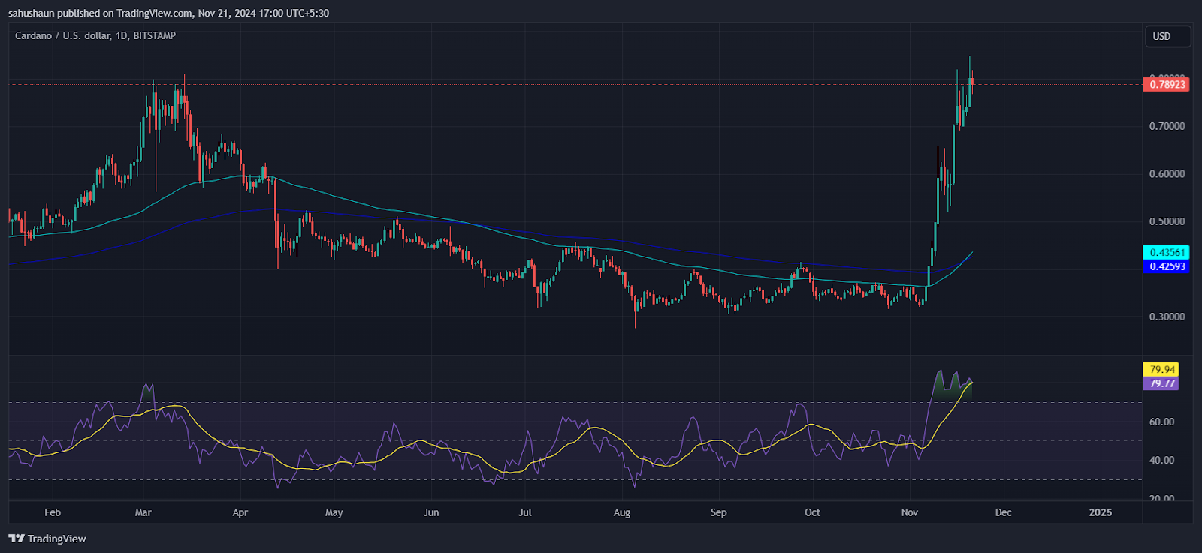Click the Feb label on time axis
Viewport: 1202px width, 553px height.
(52, 512)
